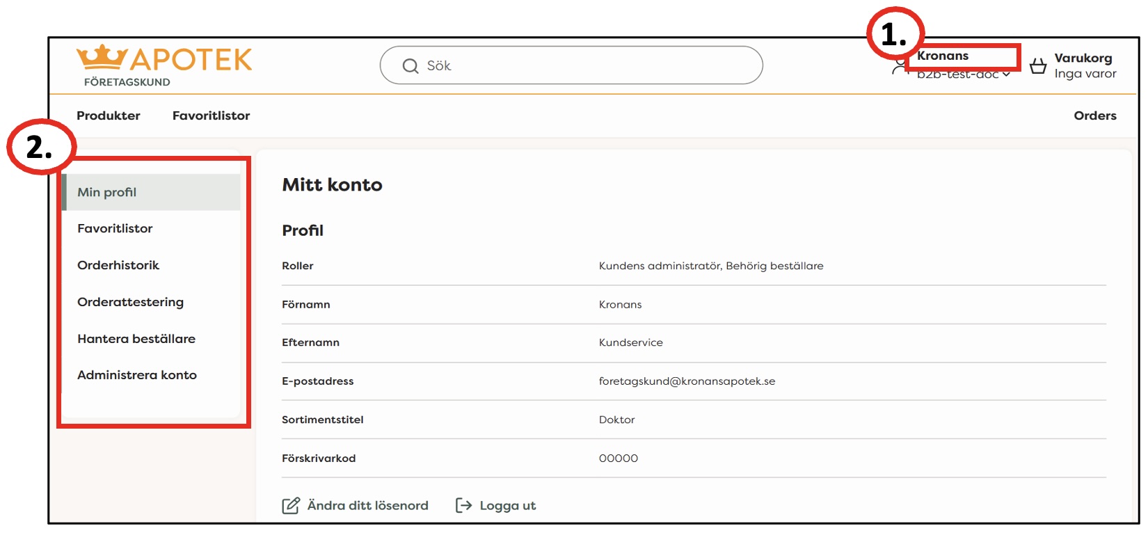Viewport: 1148px width, 533px height.
Task: Open Favoritlistor in the top navigation
Action: pyautogui.click(x=211, y=116)
